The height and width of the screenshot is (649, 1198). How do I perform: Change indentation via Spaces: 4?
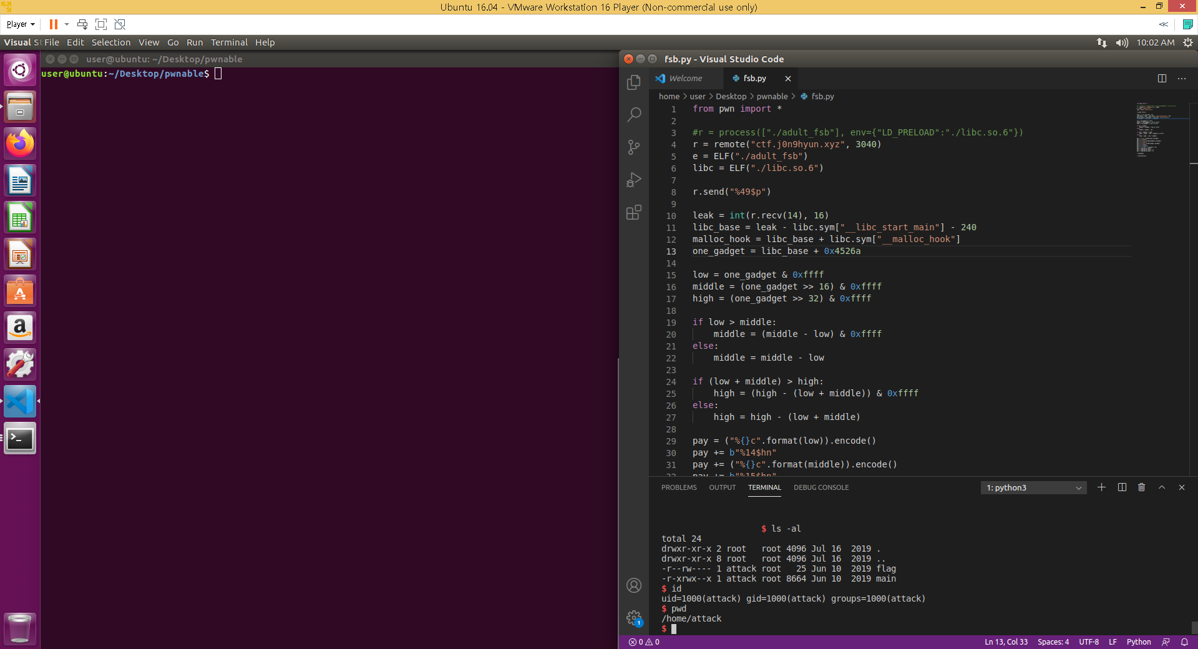coord(1053,642)
